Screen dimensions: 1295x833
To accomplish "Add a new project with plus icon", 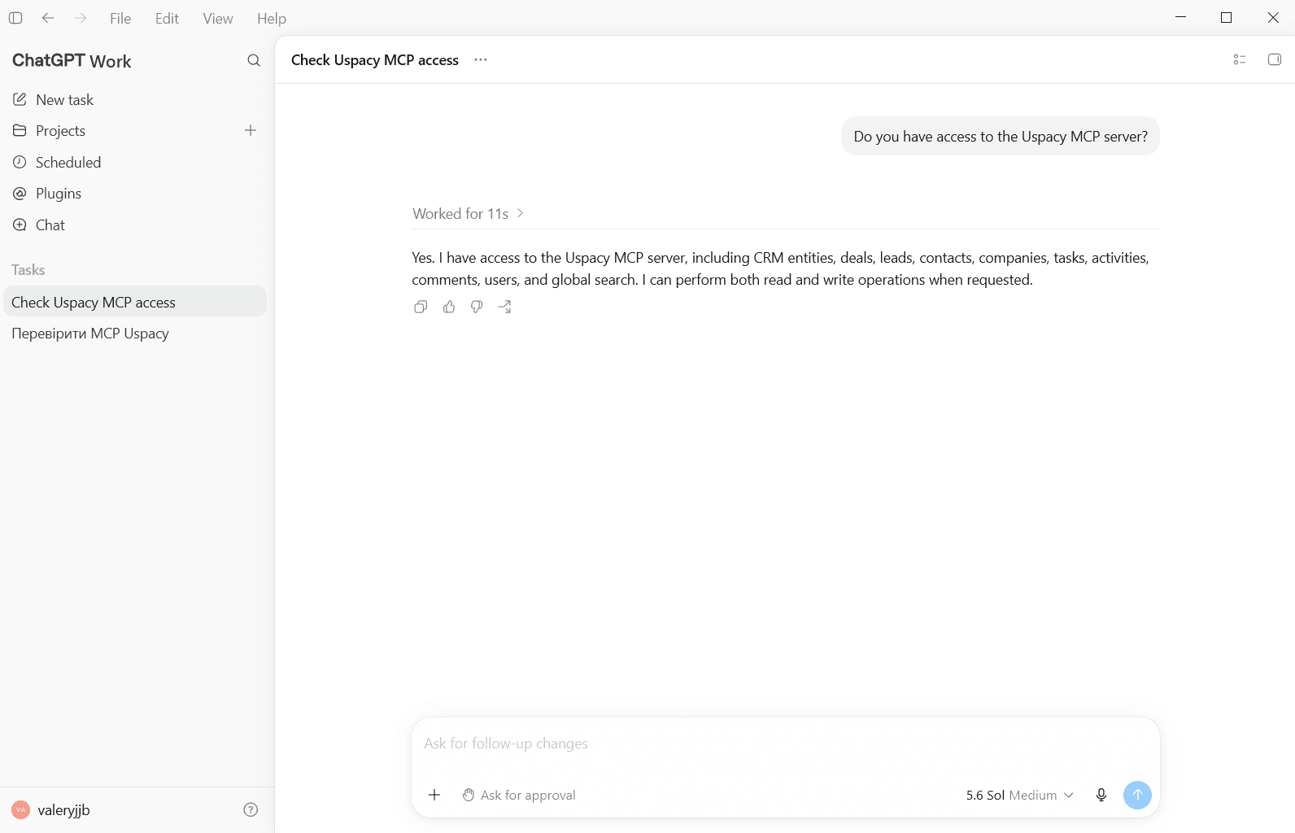I will coord(251,130).
